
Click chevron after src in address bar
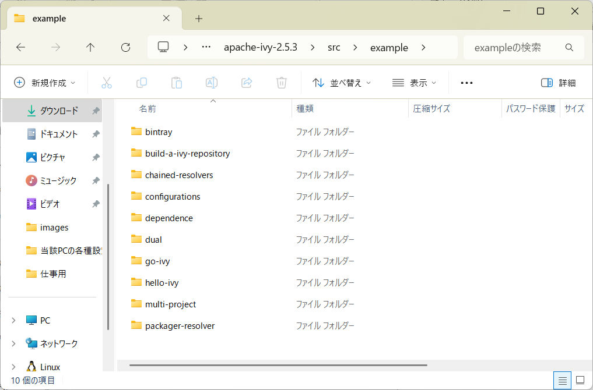click(355, 47)
